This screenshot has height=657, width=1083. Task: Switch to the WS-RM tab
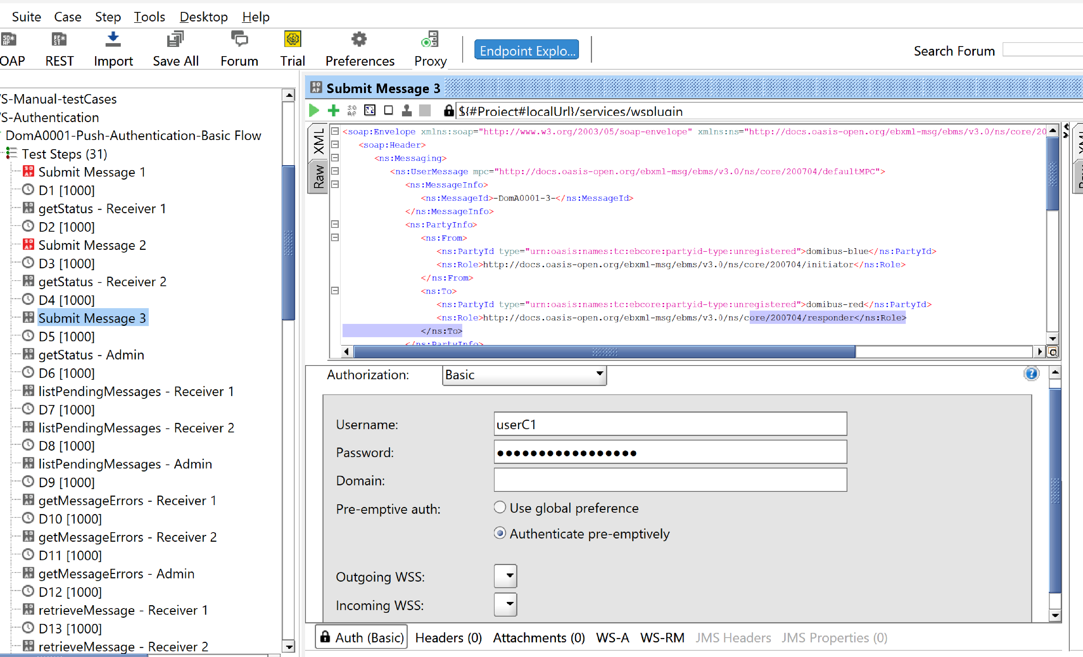662,637
